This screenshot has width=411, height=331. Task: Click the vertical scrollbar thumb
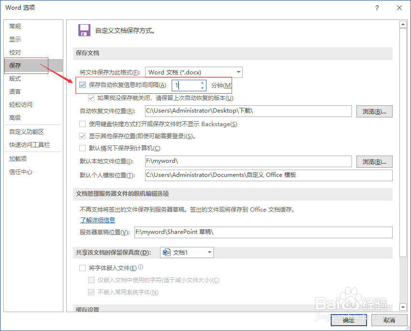pyautogui.click(x=403, y=143)
